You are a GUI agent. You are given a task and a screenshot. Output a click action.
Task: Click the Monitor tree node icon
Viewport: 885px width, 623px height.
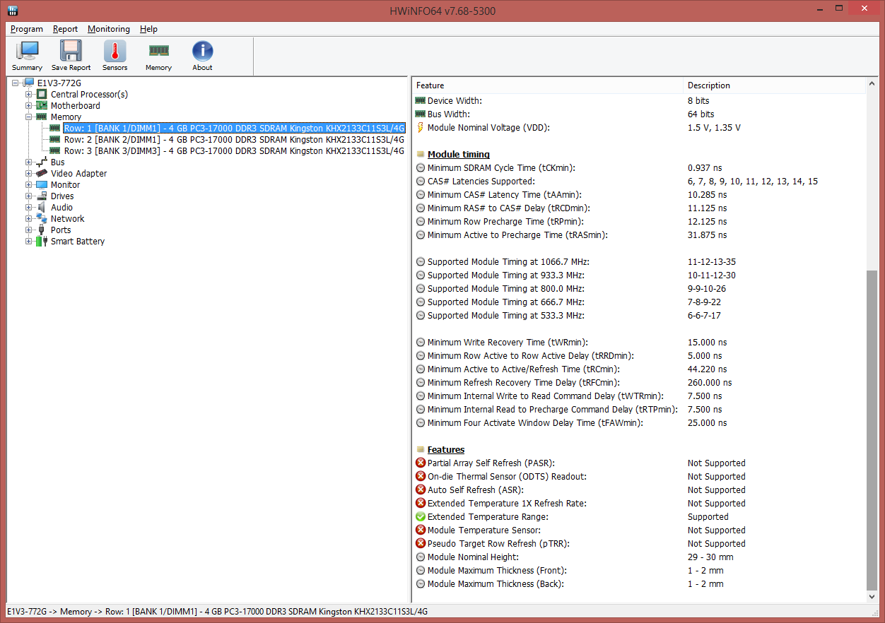[x=42, y=185]
